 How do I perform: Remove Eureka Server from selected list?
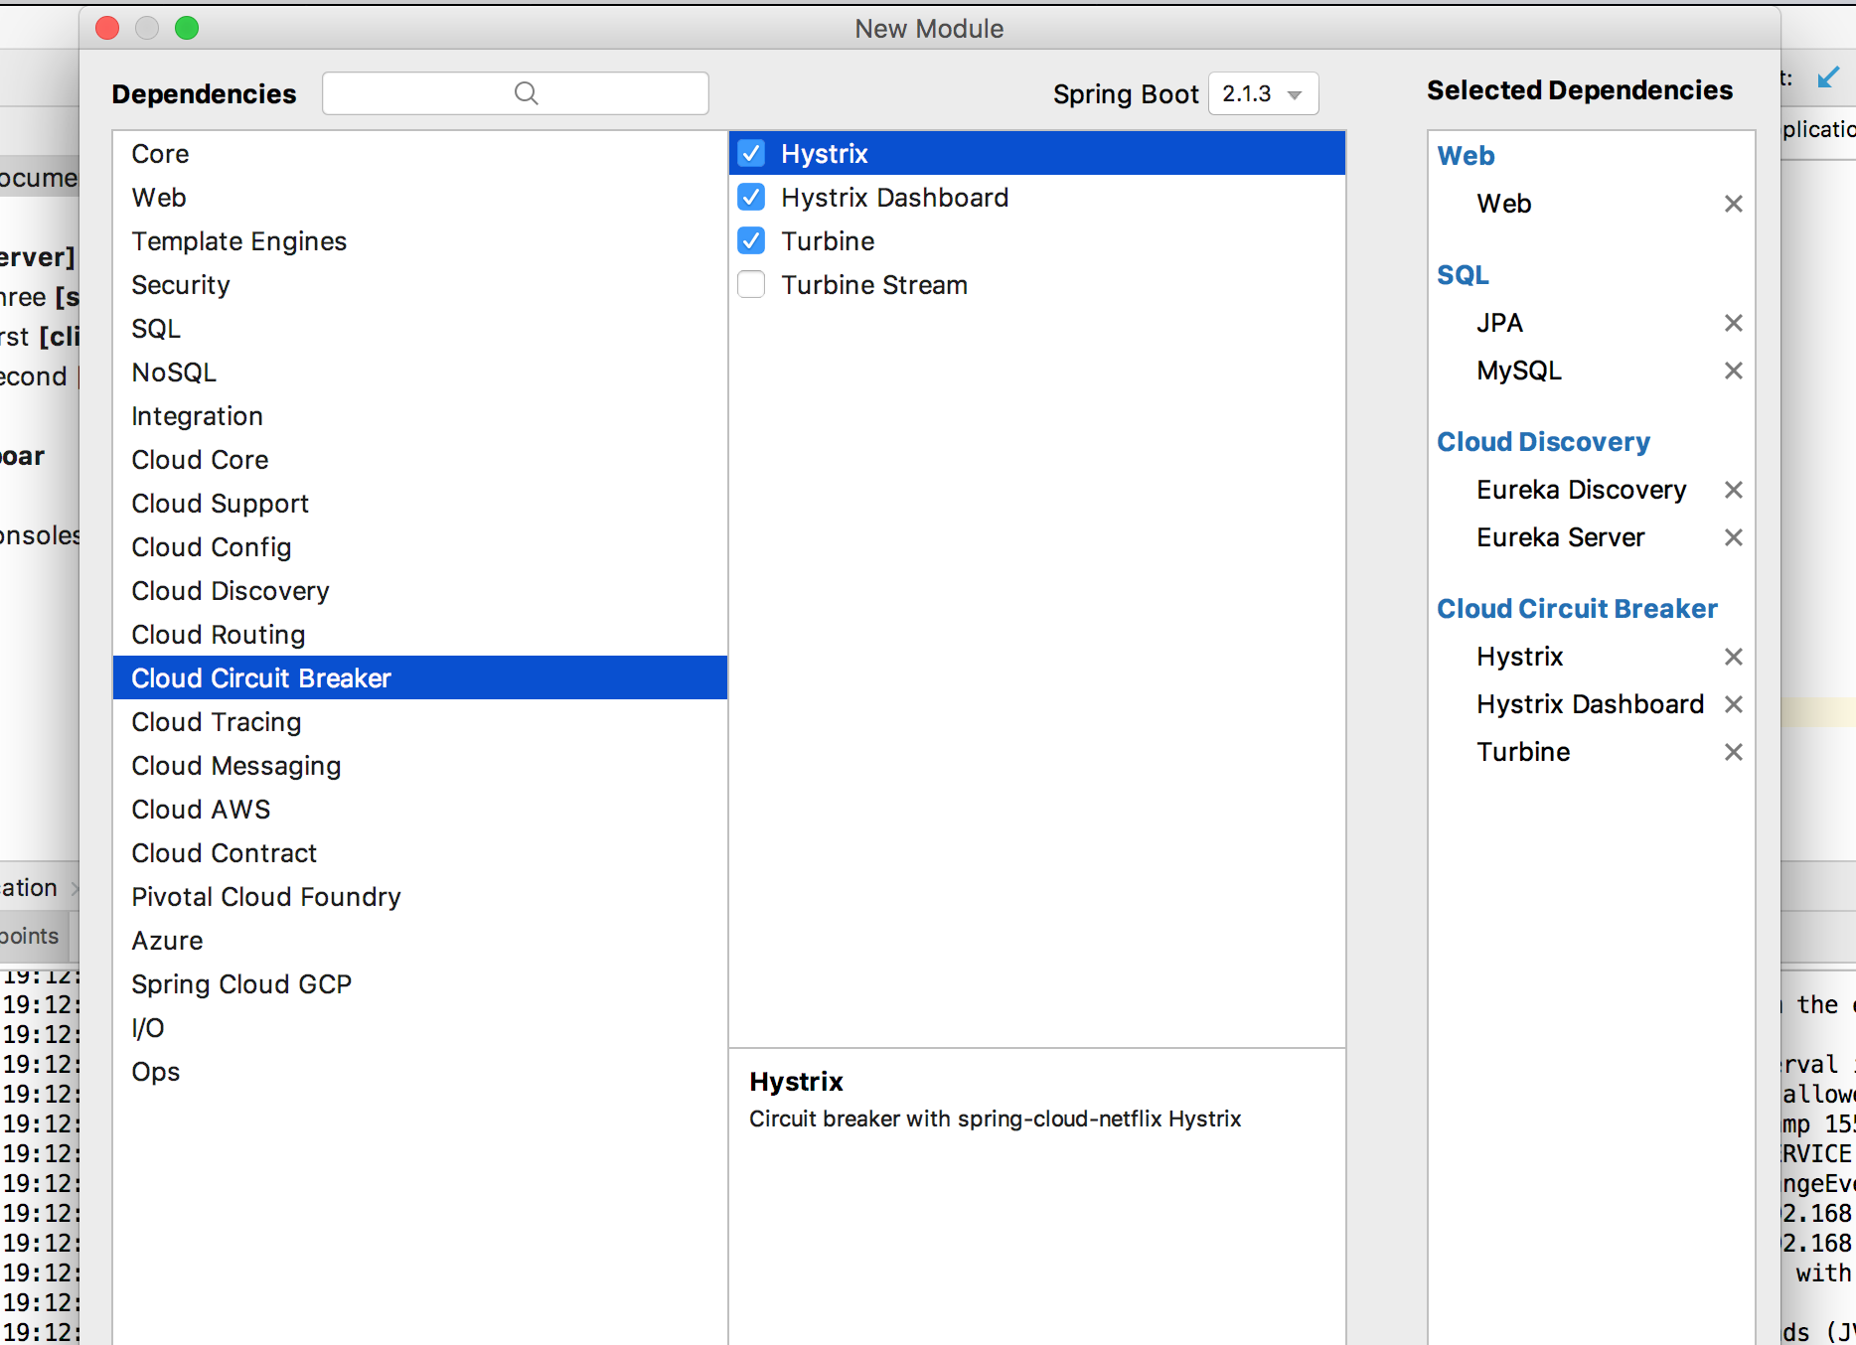1733,537
